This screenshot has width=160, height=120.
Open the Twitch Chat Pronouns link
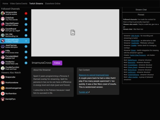coord(138,55)
